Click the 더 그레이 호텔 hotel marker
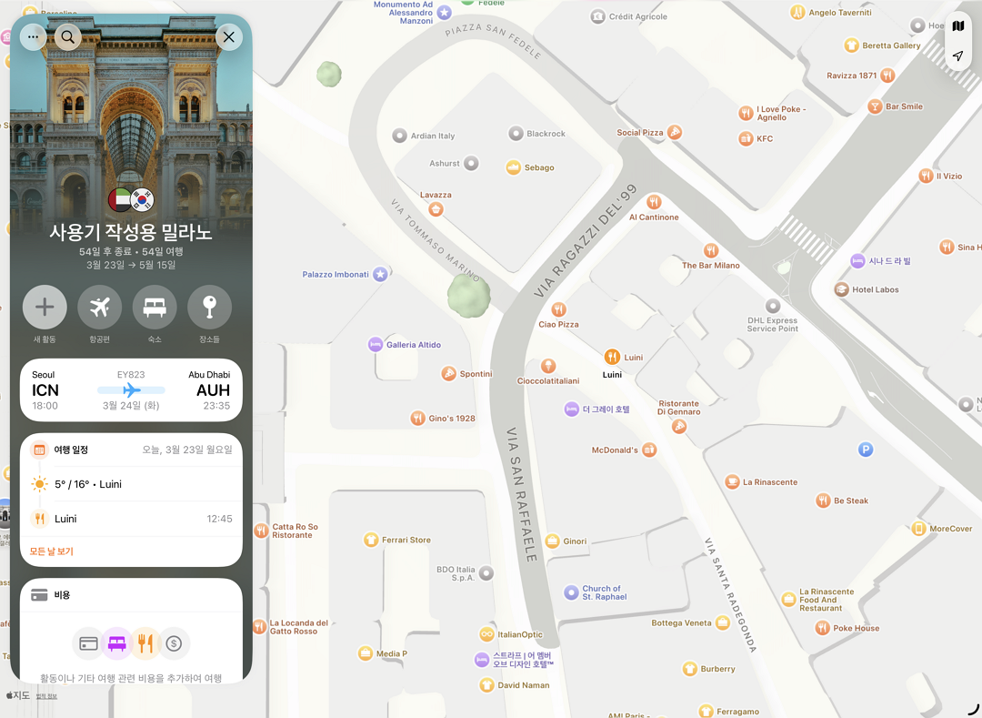This screenshot has width=982, height=718. (x=571, y=410)
